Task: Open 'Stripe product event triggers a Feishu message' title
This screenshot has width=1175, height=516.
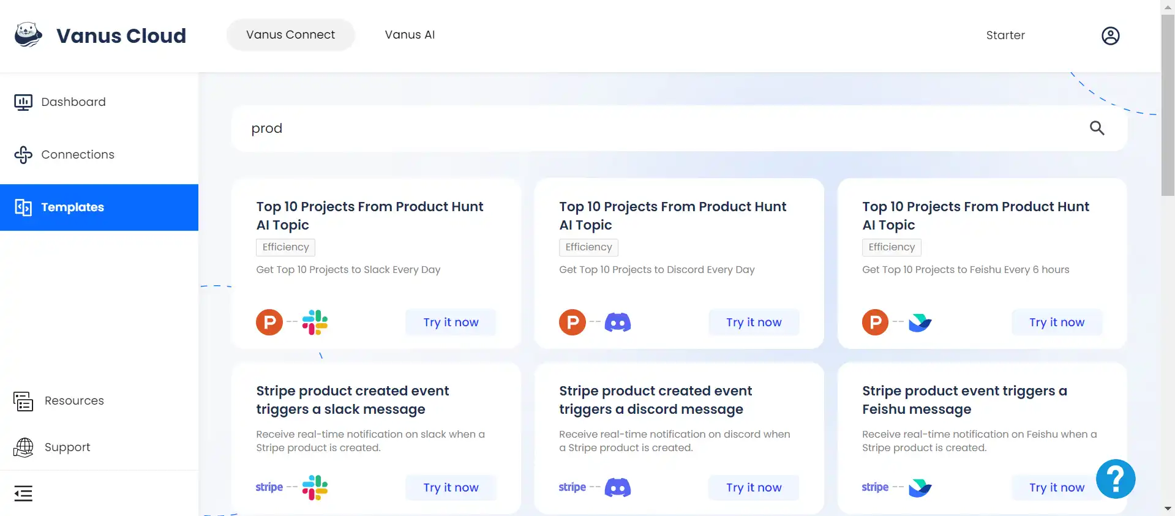Action: (964, 400)
